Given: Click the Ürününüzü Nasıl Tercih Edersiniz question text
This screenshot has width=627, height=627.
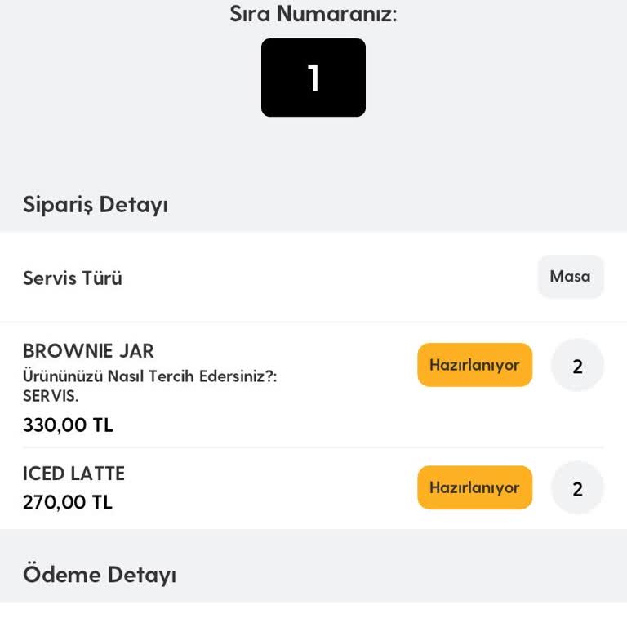Looking at the screenshot, I should [x=150, y=377].
